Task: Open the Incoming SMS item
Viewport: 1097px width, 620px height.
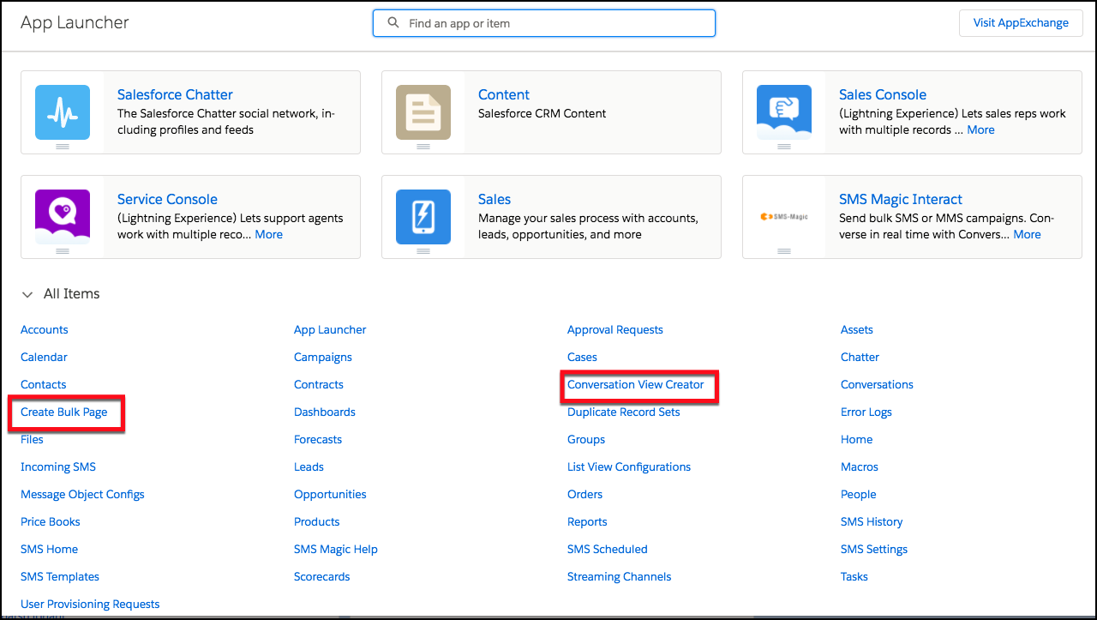Action: [x=58, y=467]
